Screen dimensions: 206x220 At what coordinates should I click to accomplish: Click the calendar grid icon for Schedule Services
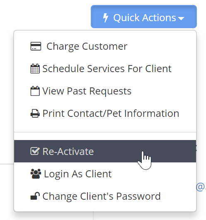pos(35,69)
